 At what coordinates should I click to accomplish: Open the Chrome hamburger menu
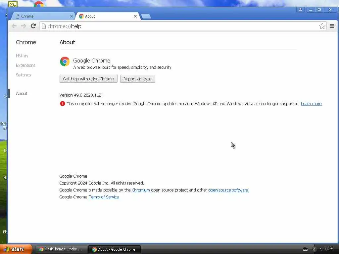pyautogui.click(x=332, y=26)
